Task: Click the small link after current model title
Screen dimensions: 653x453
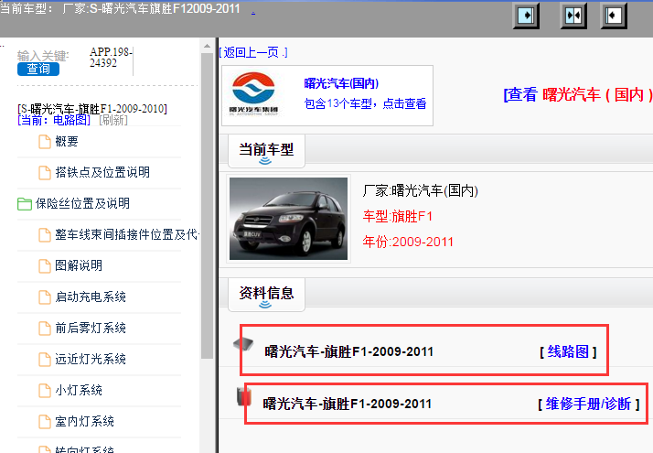Action: (x=253, y=11)
